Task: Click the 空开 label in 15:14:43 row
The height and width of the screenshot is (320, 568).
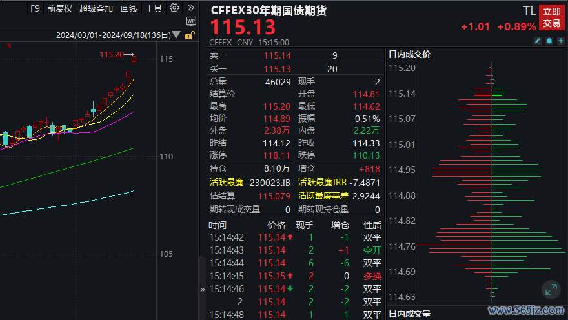Action: click(x=372, y=250)
